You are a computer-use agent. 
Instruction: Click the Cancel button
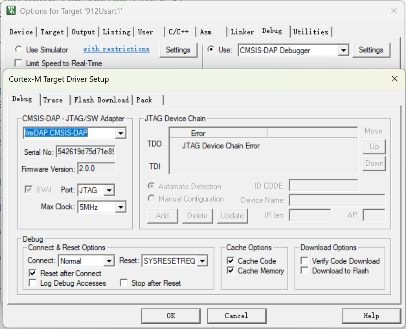point(237,316)
